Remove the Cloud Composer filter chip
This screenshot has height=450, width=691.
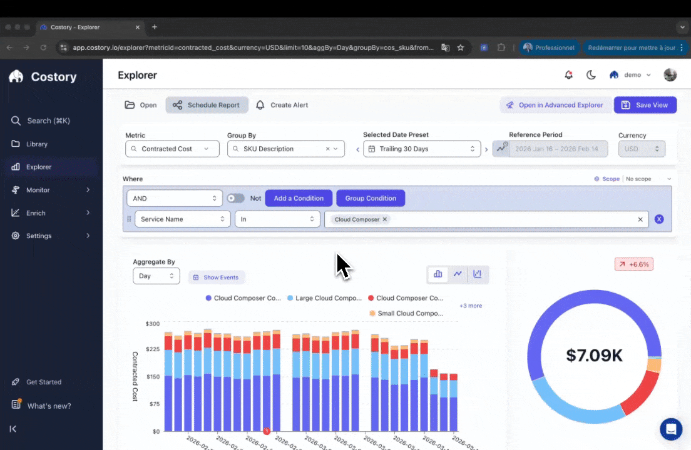click(385, 219)
